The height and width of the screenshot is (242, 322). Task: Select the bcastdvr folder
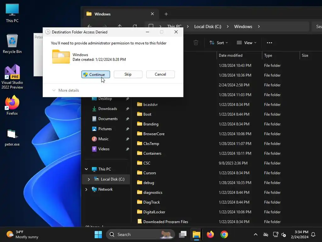coord(150,105)
